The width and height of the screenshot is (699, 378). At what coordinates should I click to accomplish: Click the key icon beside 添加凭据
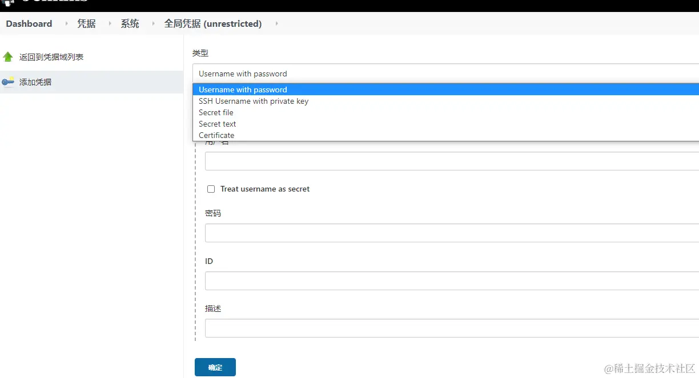tap(8, 82)
